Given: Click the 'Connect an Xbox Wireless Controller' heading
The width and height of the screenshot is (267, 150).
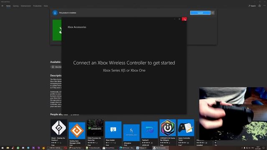Looking at the screenshot, I should 124,63.
